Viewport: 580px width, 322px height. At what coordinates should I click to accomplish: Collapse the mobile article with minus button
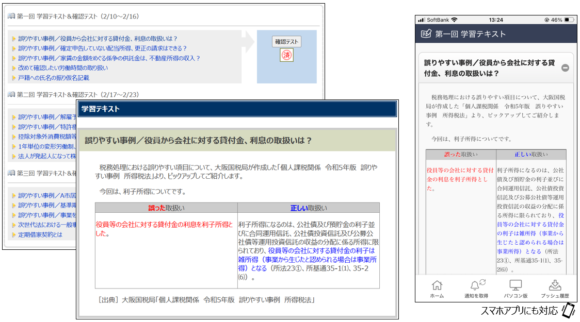tap(565, 68)
